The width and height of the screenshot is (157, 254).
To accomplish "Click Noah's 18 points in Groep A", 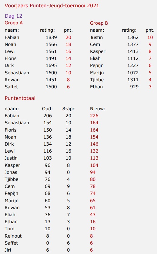I will pos(68,44).
